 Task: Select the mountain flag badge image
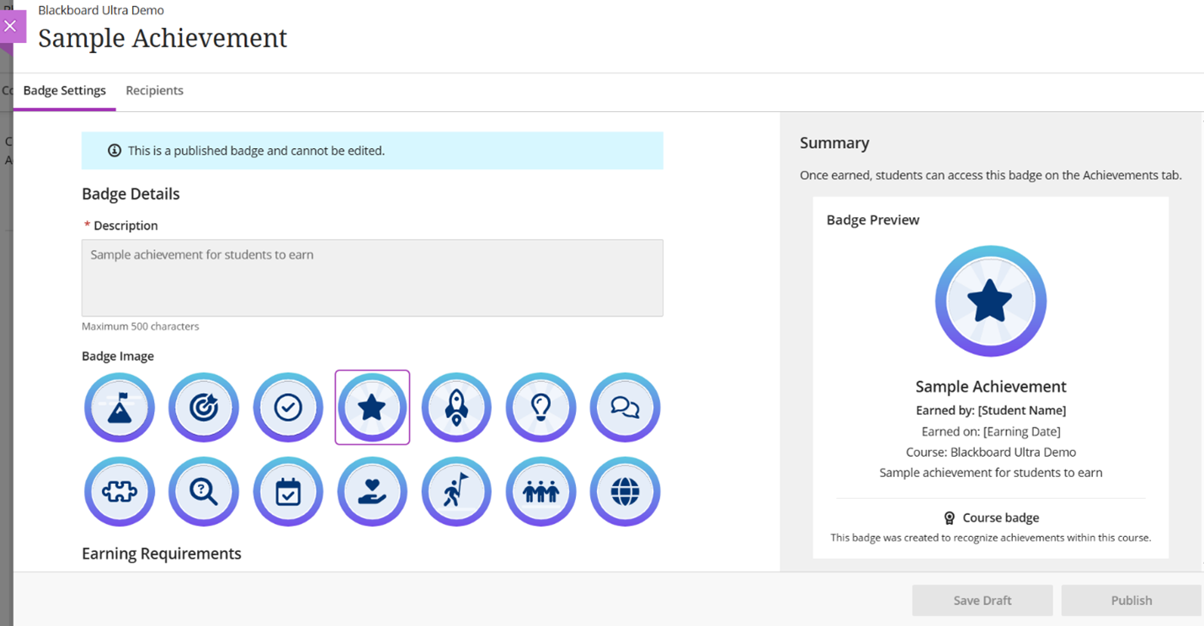(120, 408)
